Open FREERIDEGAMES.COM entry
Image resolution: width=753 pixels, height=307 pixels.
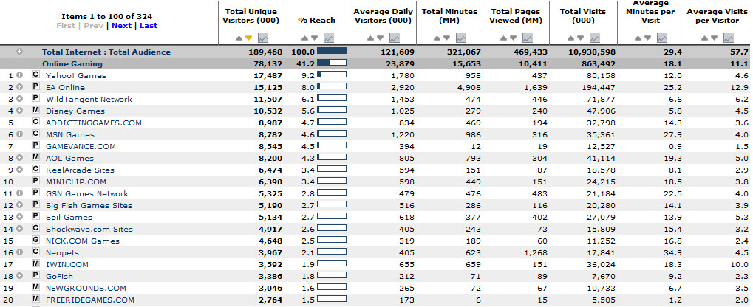(x=90, y=300)
